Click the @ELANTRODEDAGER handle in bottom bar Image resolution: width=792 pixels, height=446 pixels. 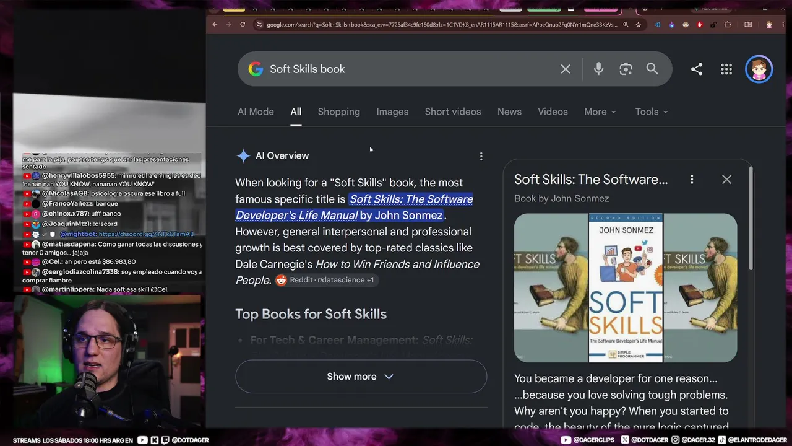758,440
